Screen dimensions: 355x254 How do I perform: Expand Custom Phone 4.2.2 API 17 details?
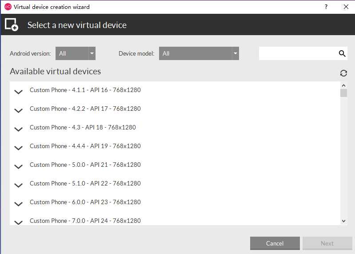pos(18,111)
